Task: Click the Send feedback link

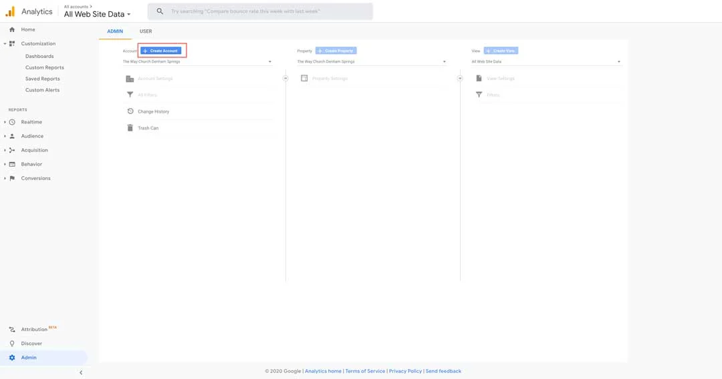Action: click(x=443, y=371)
